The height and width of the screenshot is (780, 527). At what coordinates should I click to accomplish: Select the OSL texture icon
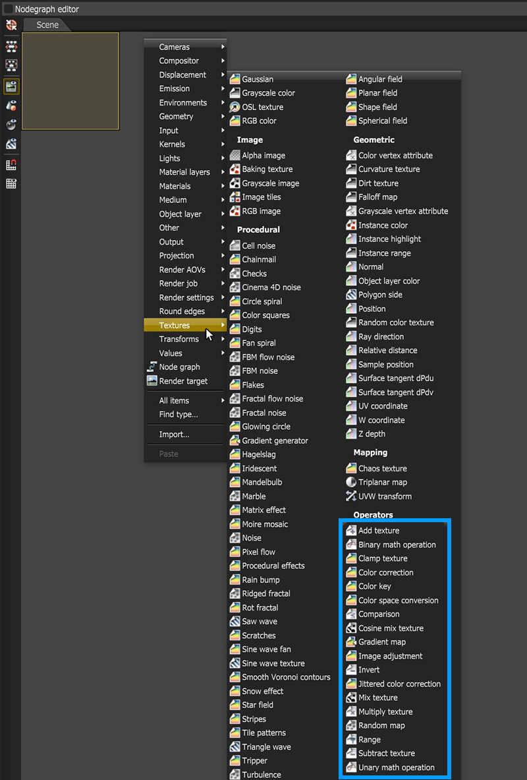[x=235, y=107]
